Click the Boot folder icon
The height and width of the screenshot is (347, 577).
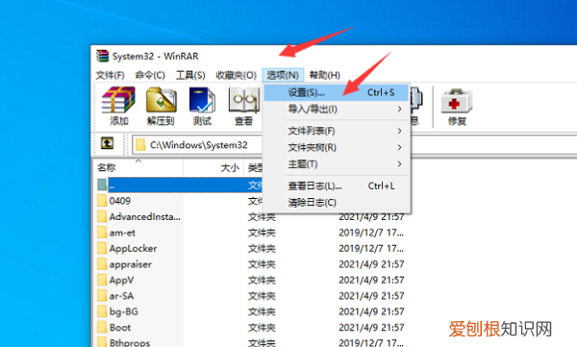102,328
